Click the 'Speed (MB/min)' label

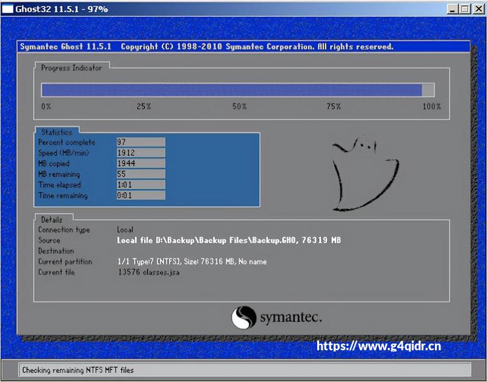[63, 153]
